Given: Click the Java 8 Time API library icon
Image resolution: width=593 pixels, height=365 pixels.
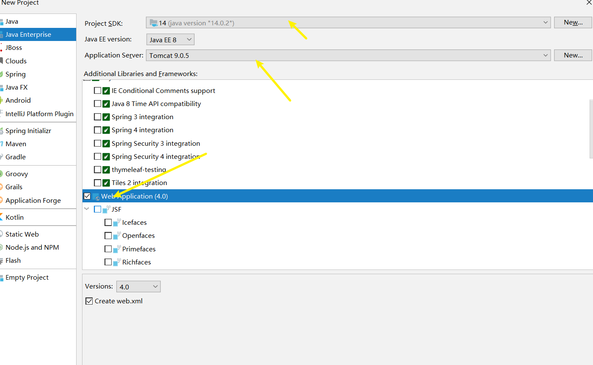Looking at the screenshot, I should click(x=106, y=104).
